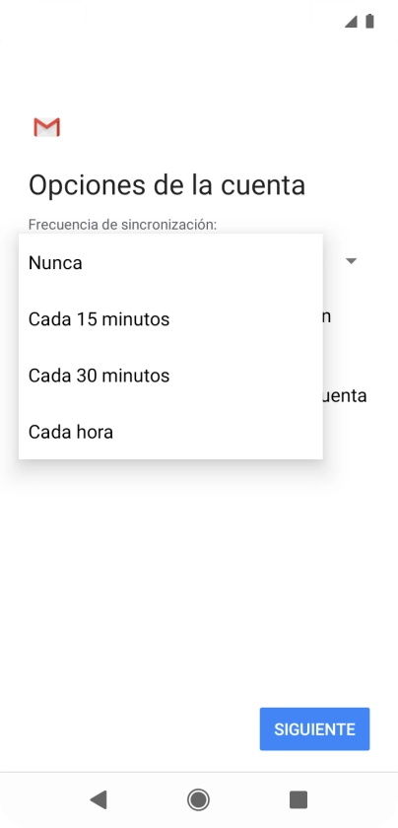Tap the cellular signal status icon
Viewport: 398px width, 828px height.
351,22
